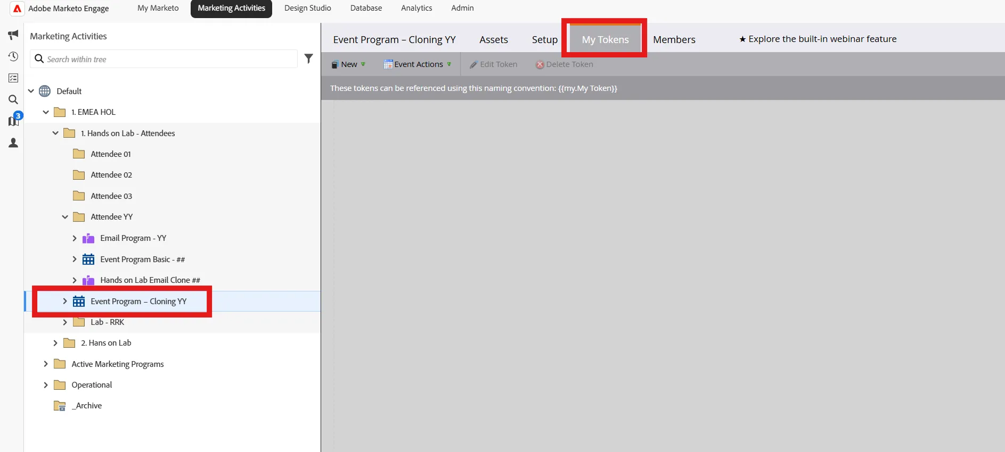Click the token naming convention info text
Image resolution: width=1005 pixels, height=452 pixels.
click(473, 88)
